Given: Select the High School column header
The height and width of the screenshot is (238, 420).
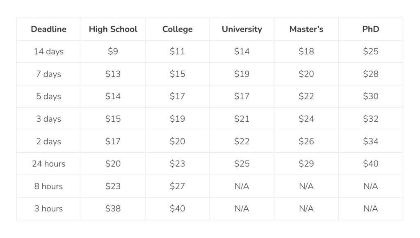Looking at the screenshot, I should 113,29.
